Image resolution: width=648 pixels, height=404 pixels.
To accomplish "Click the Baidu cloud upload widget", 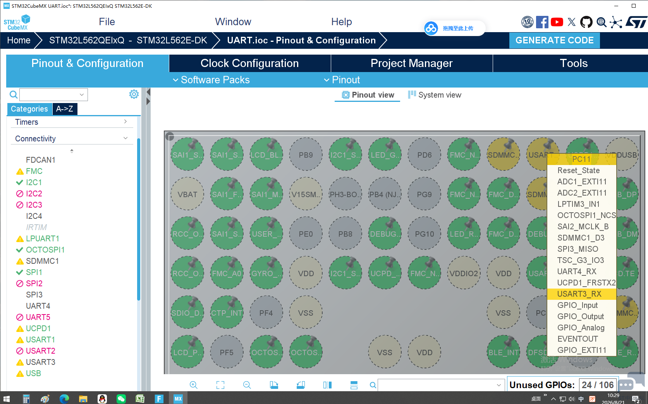I will 454,28.
